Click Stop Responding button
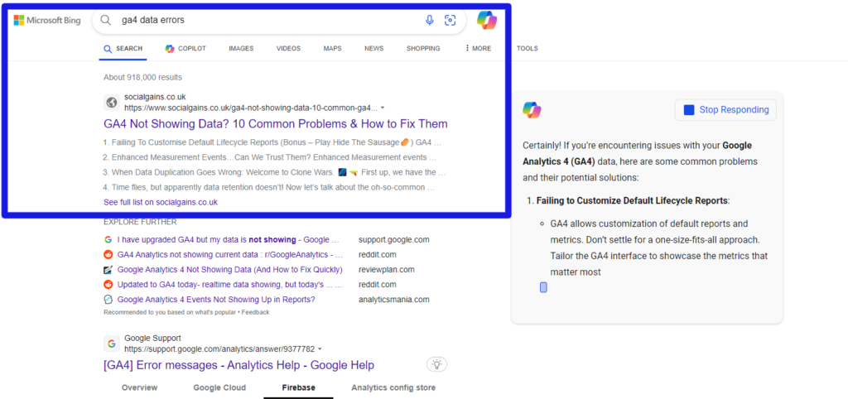This screenshot has width=848, height=399. click(x=725, y=110)
